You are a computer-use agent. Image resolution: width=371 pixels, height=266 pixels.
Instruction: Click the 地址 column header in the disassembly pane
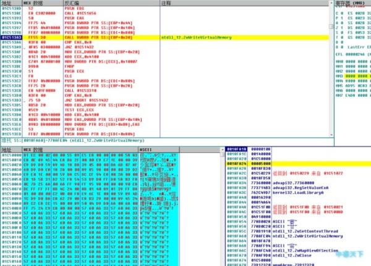click(9, 3)
